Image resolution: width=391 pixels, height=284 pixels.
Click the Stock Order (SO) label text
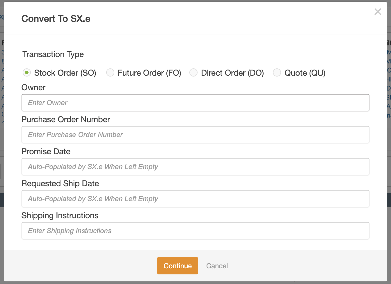(x=65, y=73)
